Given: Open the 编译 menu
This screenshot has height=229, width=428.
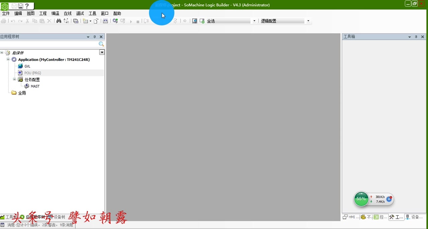Looking at the screenshot, I should 55,13.
